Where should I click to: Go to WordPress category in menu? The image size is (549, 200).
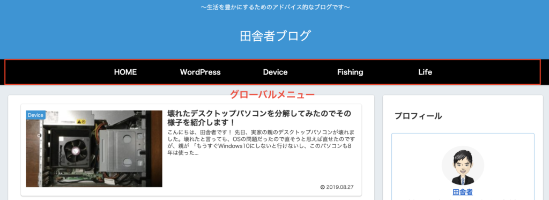[x=201, y=72]
